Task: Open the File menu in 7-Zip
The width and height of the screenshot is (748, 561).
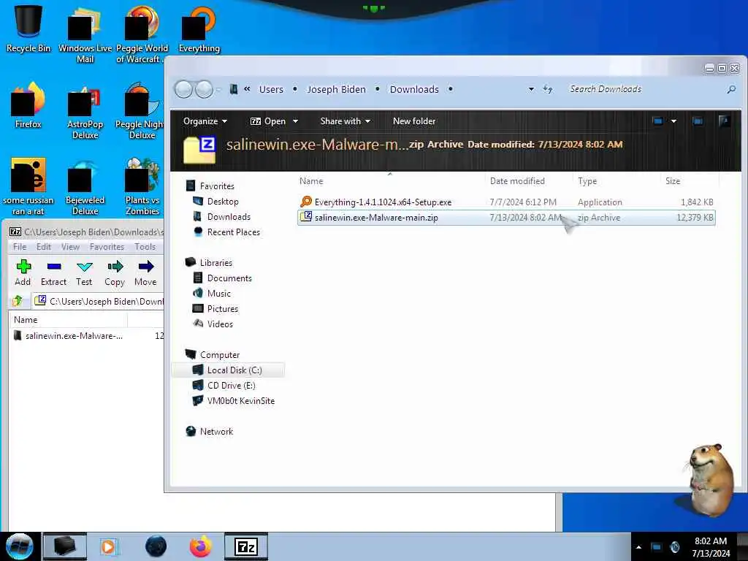Action: (x=20, y=247)
